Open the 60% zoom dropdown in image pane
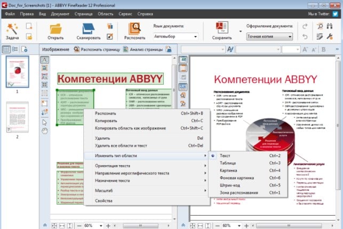 pyautogui.click(x=101, y=226)
